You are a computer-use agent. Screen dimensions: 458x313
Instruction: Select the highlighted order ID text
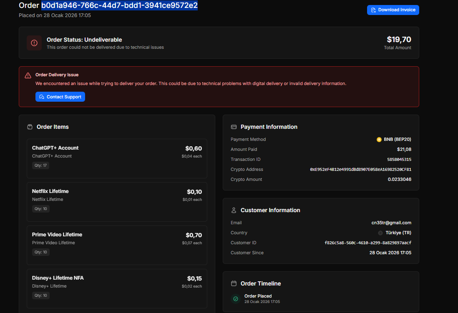[119, 5]
